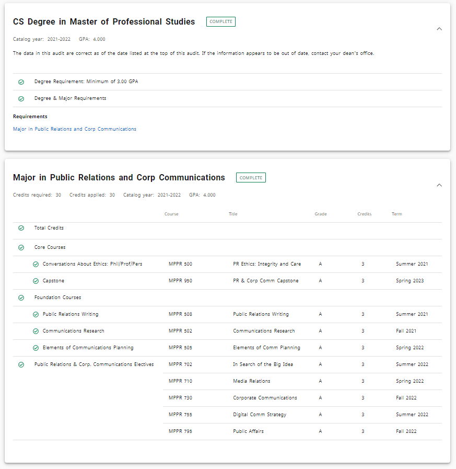Click check icon for Communications Research requirement
Screen dimensions: 456x469
point(36,331)
